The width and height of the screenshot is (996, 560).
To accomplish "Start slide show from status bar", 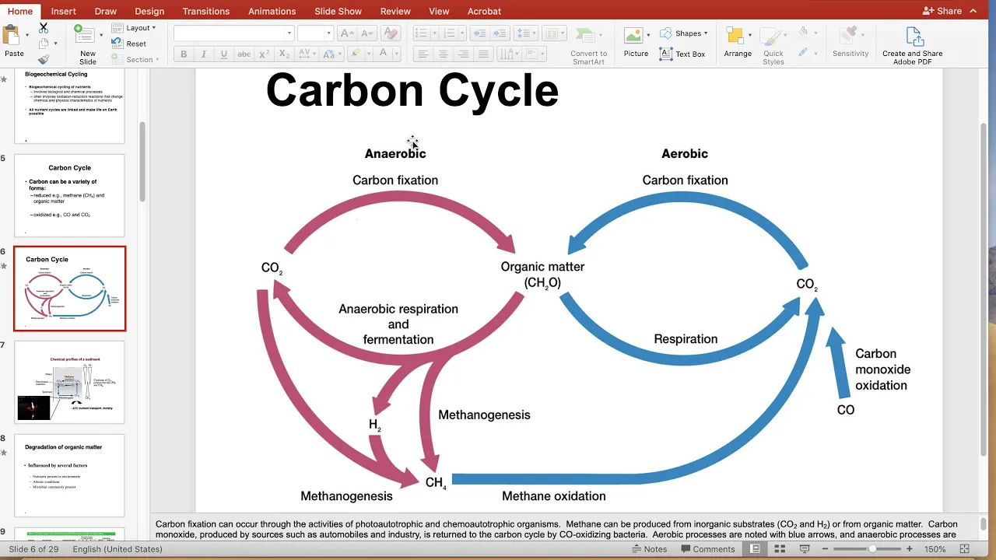I will click(804, 549).
